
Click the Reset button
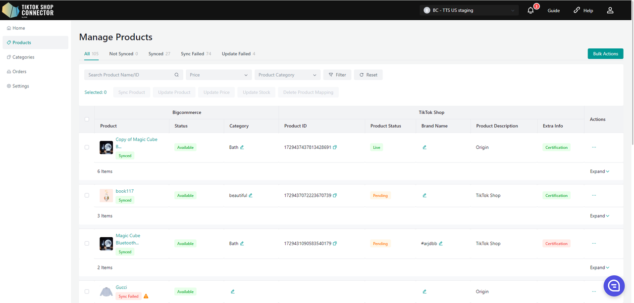coord(368,75)
